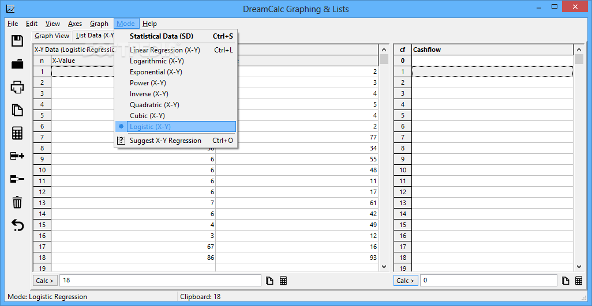The image size is (592, 306).
Task: Click the Copy pages icon in sidebar
Action: [x=17, y=110]
